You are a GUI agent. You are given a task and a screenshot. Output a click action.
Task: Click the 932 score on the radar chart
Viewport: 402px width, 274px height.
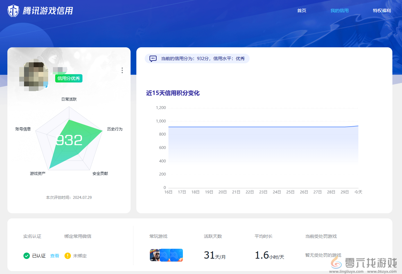(69, 140)
